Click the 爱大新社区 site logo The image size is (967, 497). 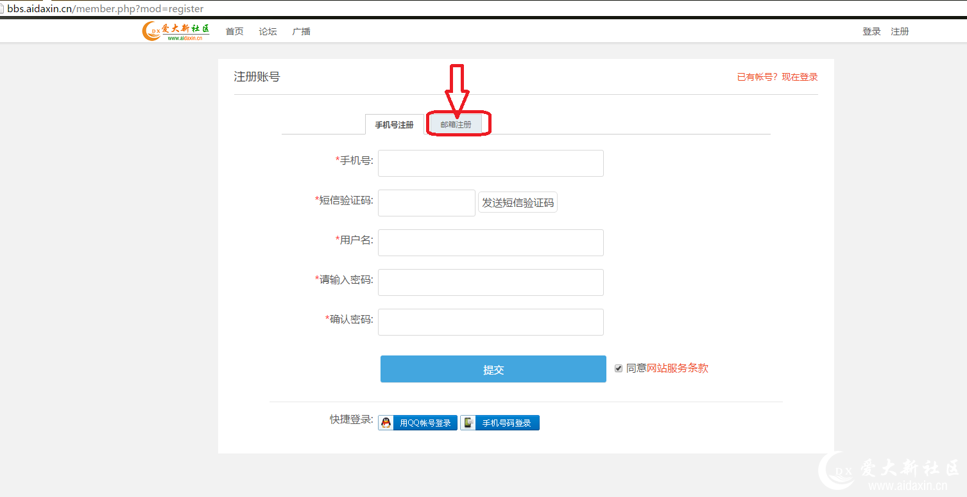(x=176, y=31)
